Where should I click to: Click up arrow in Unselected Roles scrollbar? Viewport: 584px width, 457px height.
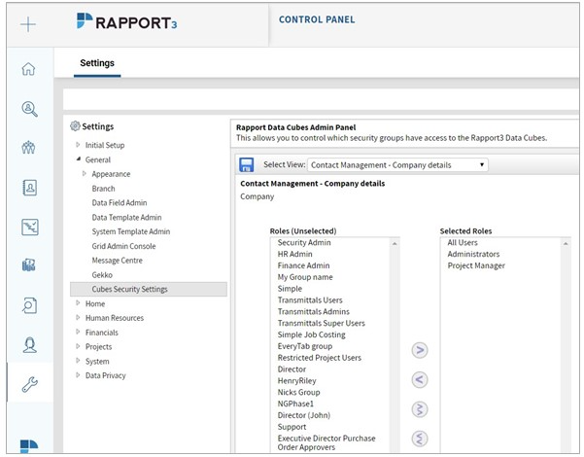(x=395, y=244)
